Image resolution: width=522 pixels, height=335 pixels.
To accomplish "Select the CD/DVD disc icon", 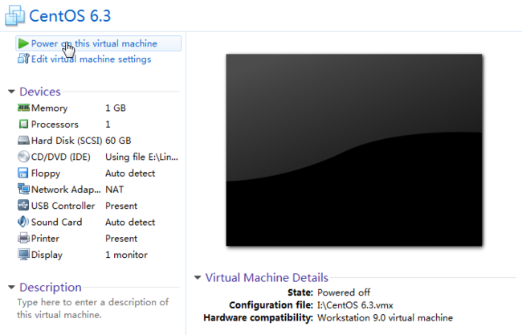I will [23, 157].
